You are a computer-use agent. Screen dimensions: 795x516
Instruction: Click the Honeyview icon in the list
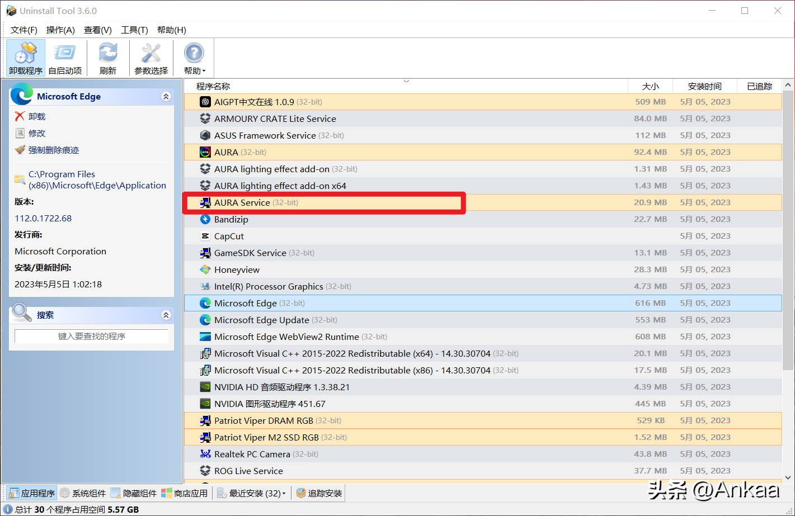pos(205,269)
